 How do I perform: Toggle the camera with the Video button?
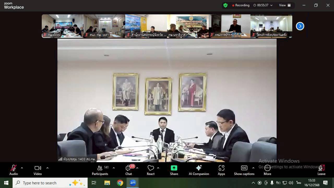[x=38, y=170]
